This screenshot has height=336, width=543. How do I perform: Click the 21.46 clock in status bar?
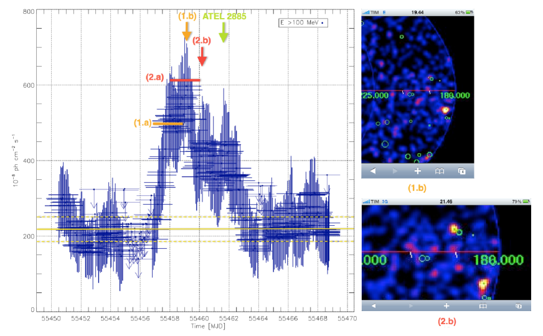(x=446, y=202)
